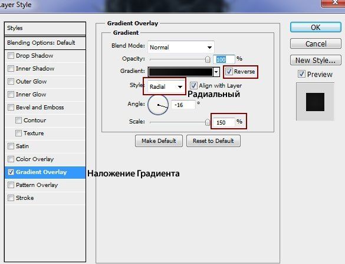Select the Outer Glow label
The height and width of the screenshot is (264, 345).
(x=31, y=81)
